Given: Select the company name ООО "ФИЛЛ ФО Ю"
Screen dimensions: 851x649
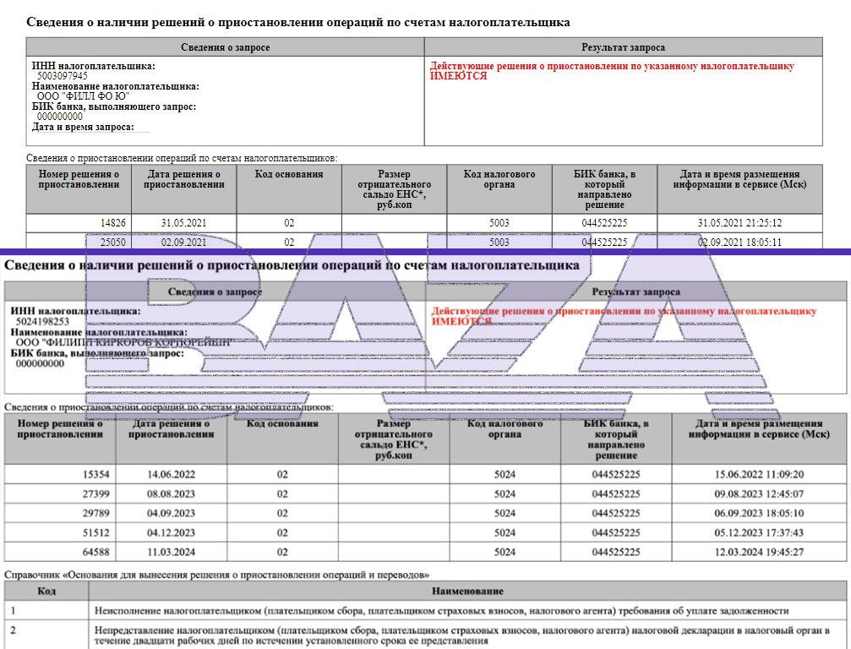Looking at the screenshot, I should pos(83,96).
